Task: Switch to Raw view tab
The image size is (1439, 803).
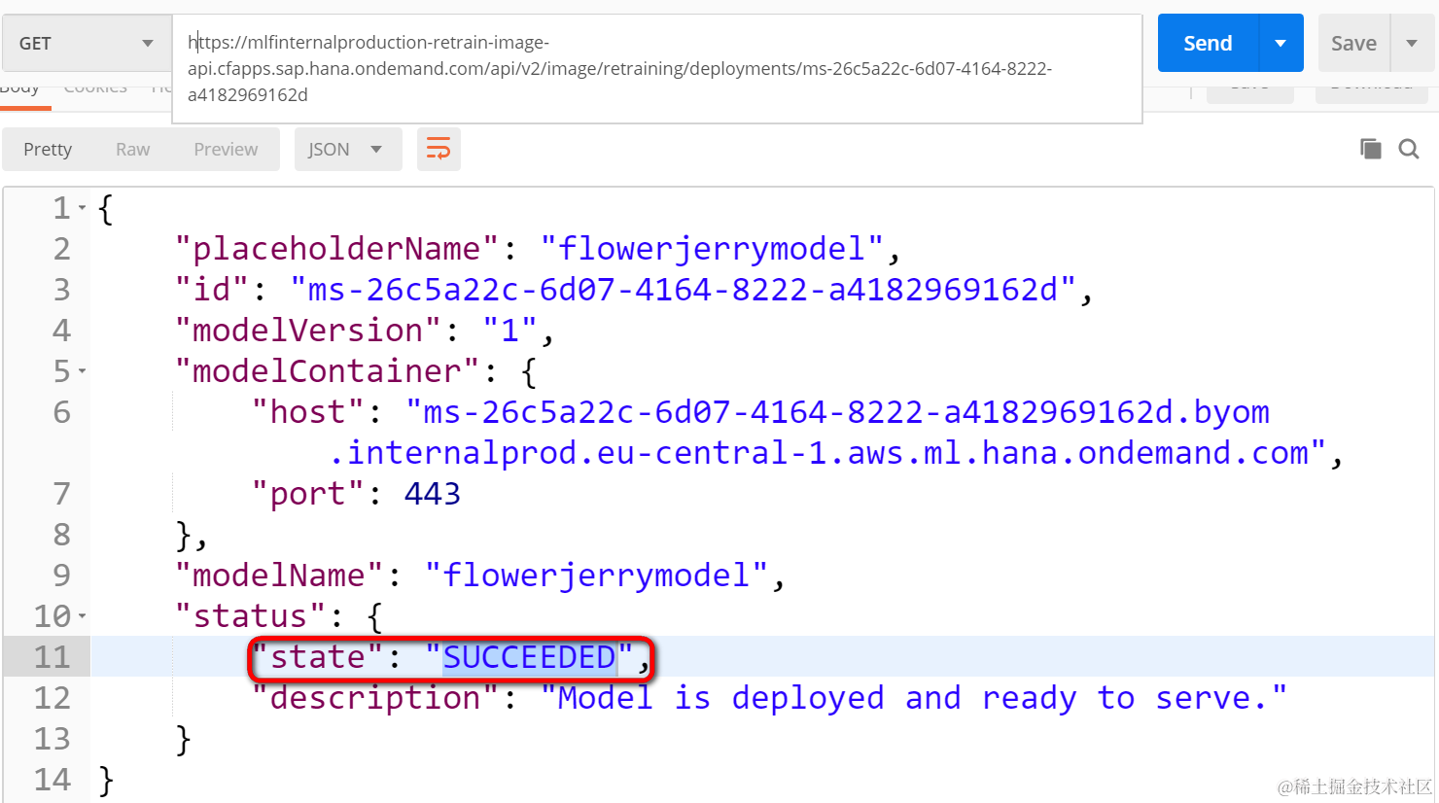Action: coord(133,149)
